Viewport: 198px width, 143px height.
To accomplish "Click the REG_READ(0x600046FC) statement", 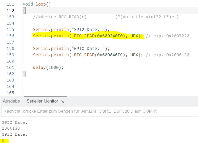I will [x=88, y=55].
